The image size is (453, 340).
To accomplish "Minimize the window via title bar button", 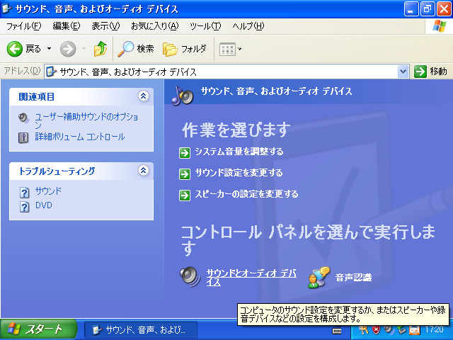I will click(x=411, y=9).
